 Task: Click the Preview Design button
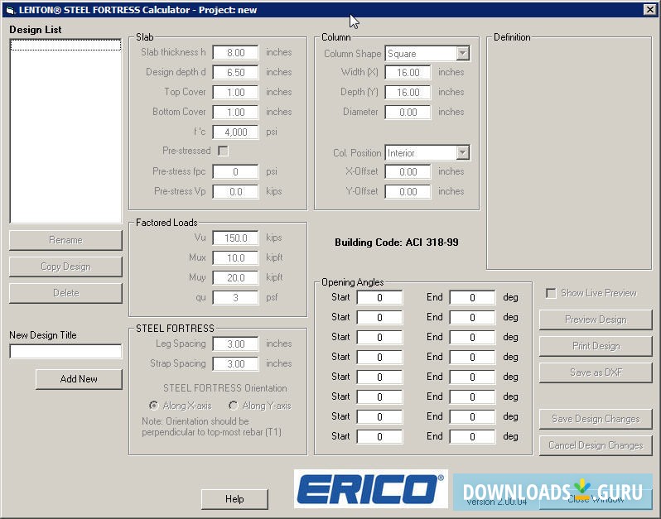coord(596,320)
